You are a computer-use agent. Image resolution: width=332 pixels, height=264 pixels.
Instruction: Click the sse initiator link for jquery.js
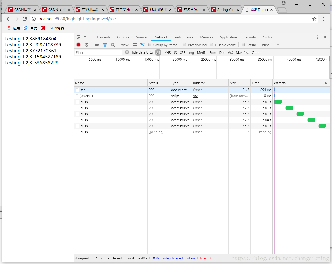[195, 96]
